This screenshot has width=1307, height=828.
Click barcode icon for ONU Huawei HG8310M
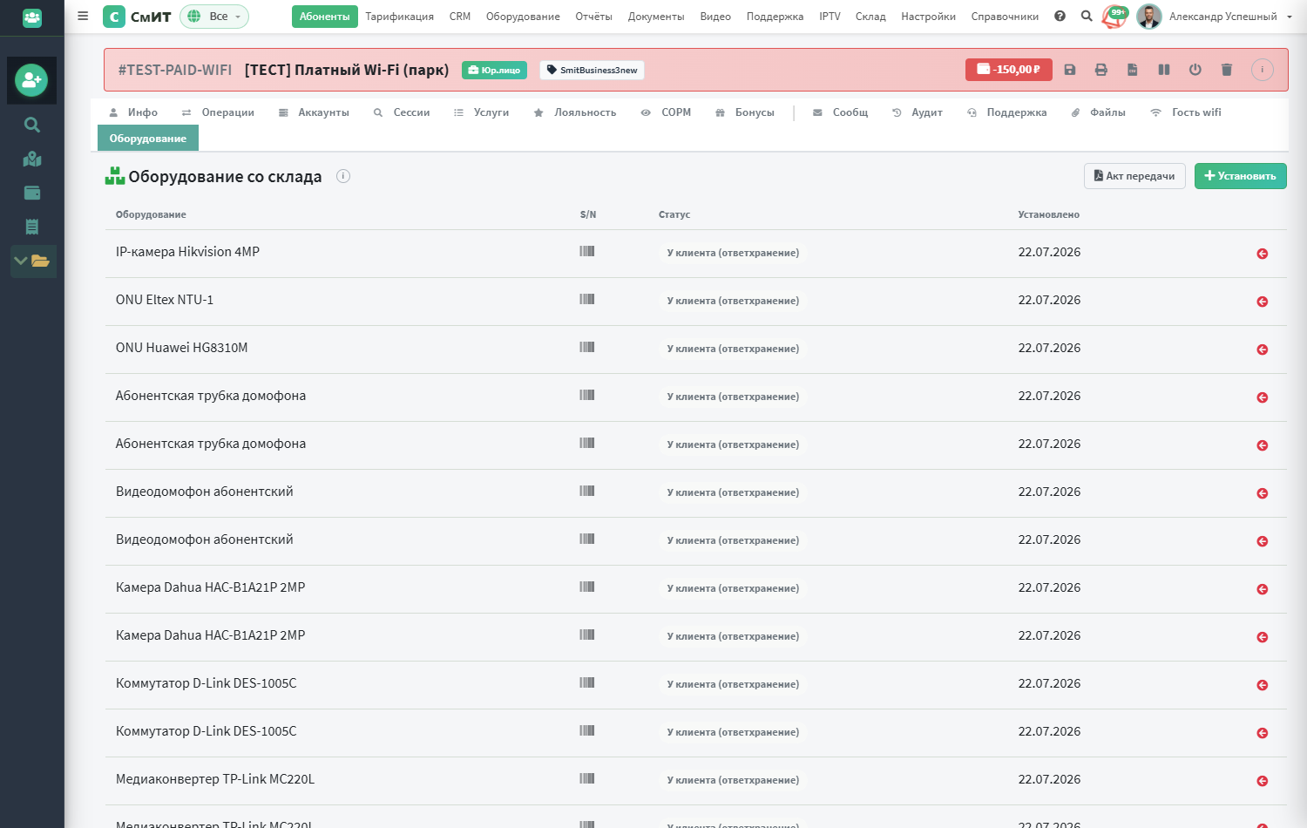(x=587, y=347)
